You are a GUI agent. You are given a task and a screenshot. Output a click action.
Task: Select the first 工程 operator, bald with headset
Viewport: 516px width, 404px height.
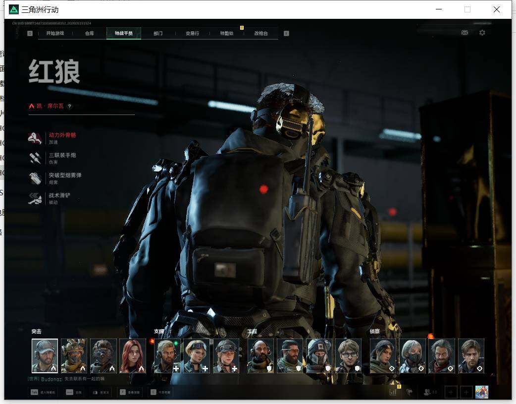[260, 356]
